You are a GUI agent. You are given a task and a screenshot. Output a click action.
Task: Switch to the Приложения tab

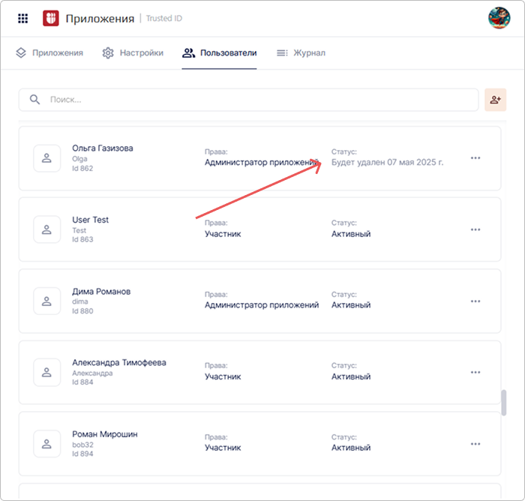tap(49, 53)
